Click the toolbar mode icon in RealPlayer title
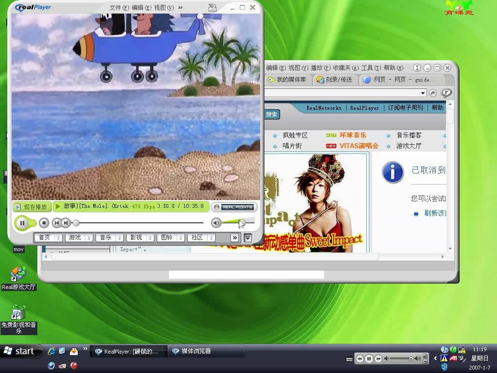Screen dimensions: 497x373 [x=213, y=8]
